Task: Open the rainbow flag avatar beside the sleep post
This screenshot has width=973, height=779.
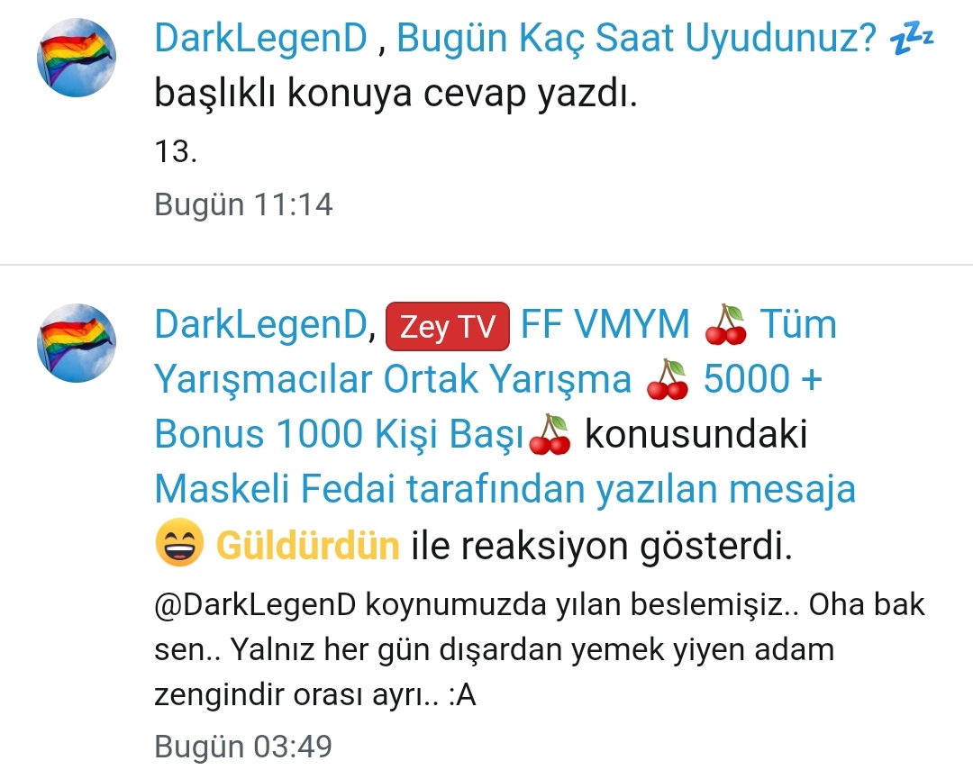Action: coord(77,58)
